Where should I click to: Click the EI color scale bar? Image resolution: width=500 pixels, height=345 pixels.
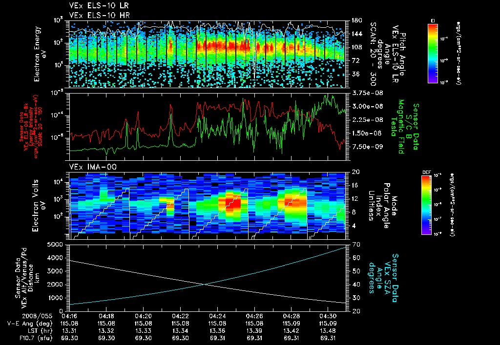click(x=433, y=53)
